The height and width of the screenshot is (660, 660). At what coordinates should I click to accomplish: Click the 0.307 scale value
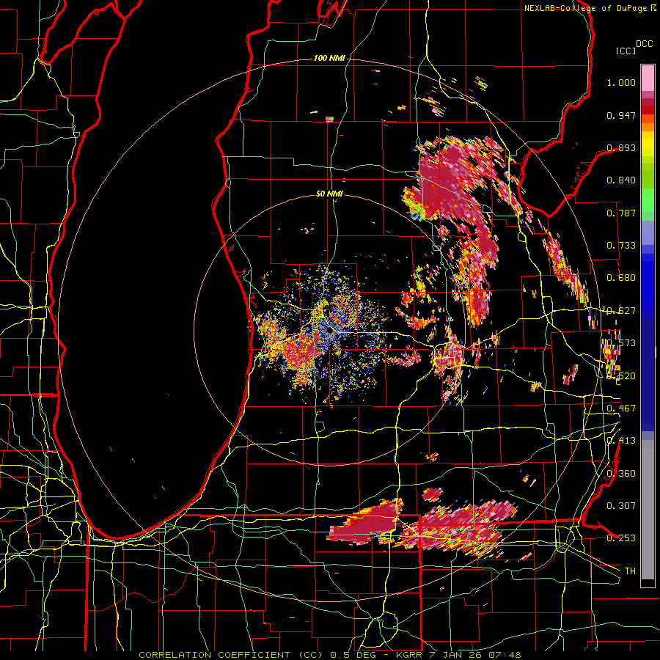621,505
